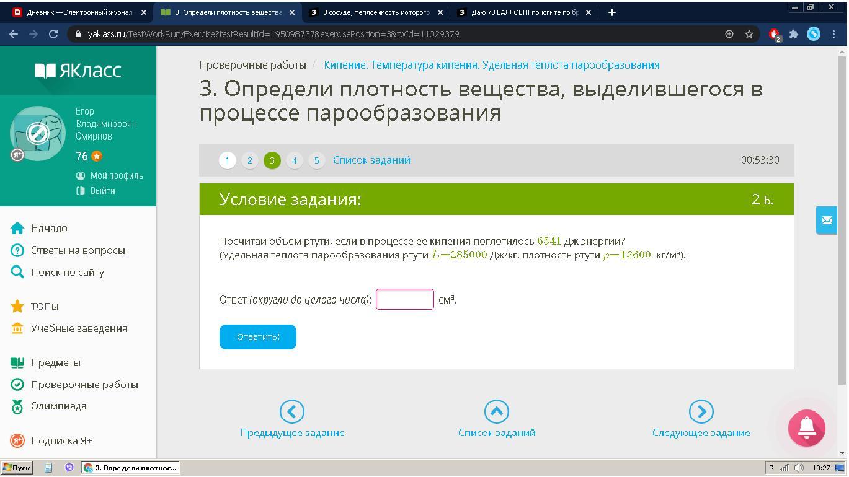Image resolution: width=849 pixels, height=477 pixels.
Task: Open the Пуск start menu
Action: [17, 468]
